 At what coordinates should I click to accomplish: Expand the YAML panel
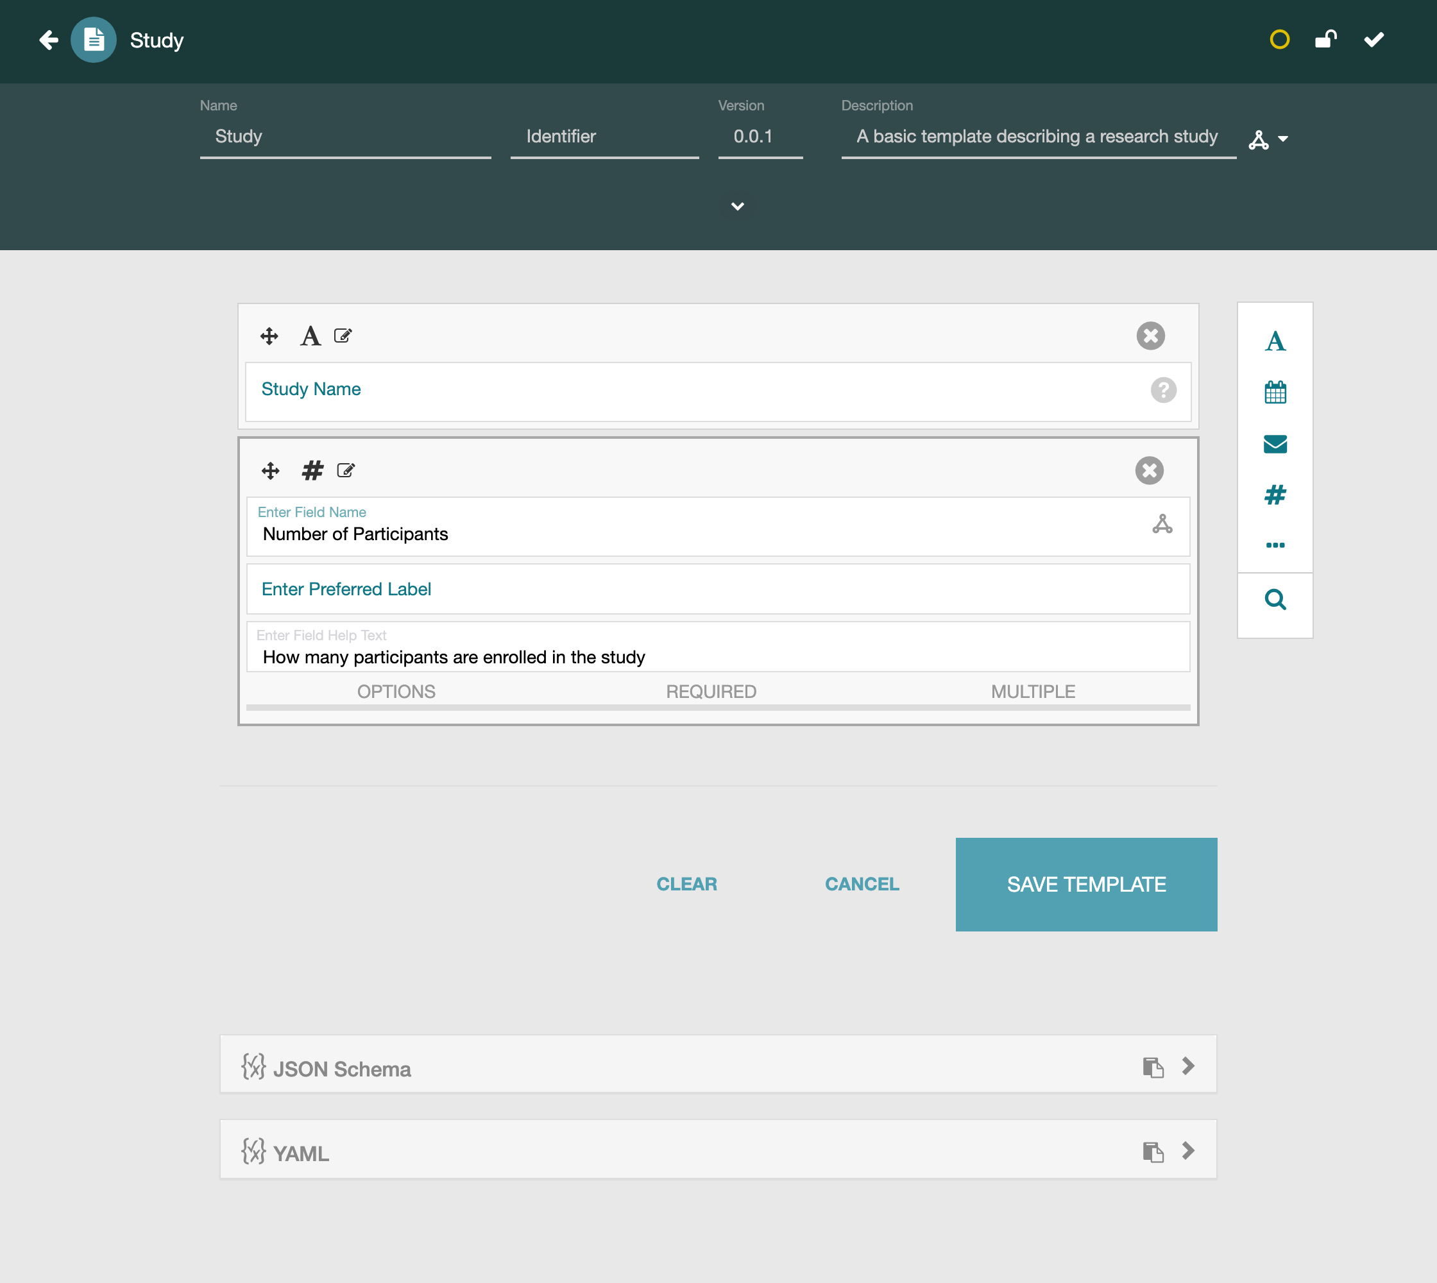pos(1188,1151)
